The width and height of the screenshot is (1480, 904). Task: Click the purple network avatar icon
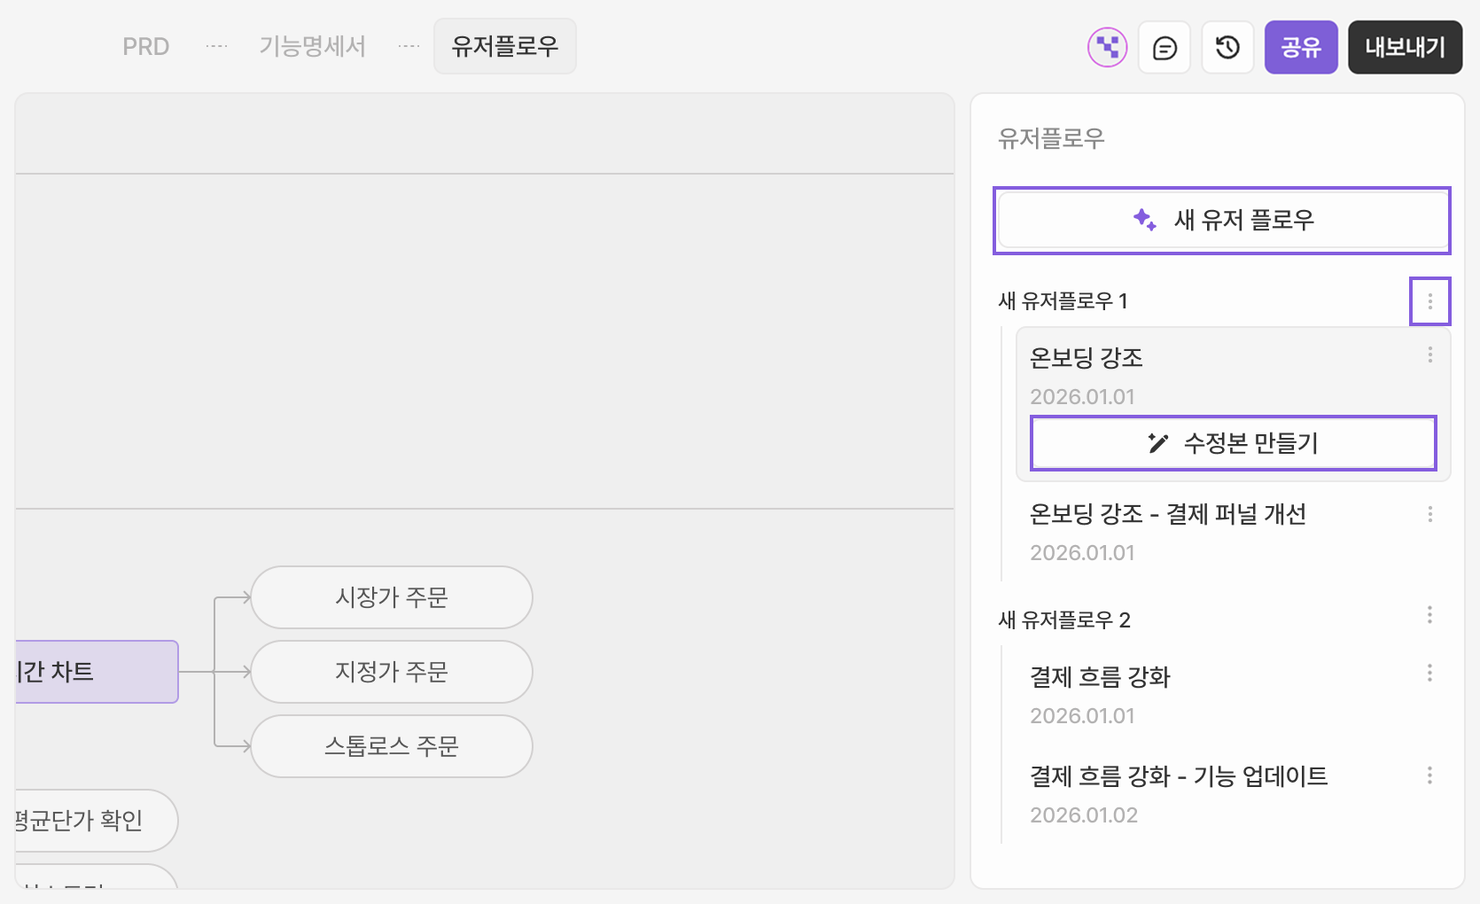(x=1107, y=47)
